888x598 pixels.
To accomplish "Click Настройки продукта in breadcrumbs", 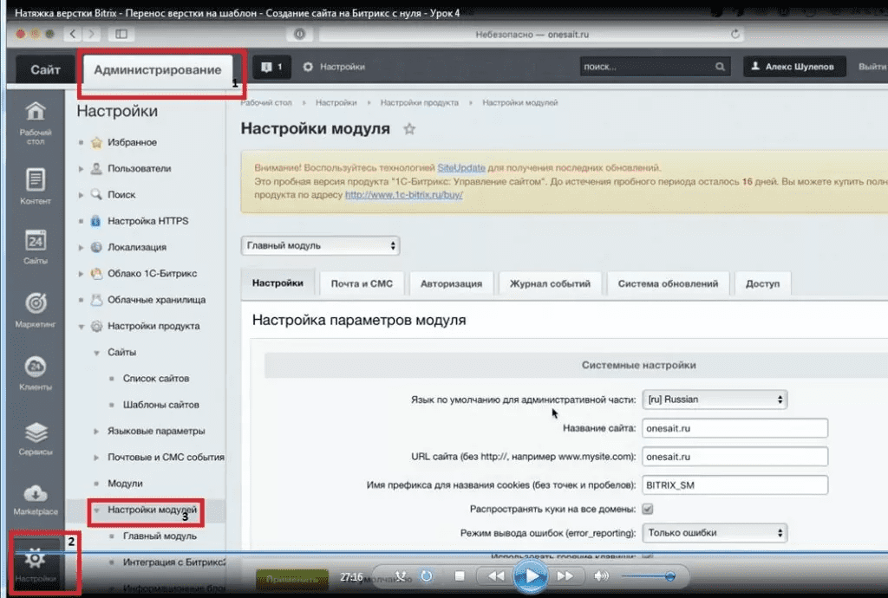I will tap(420, 102).
